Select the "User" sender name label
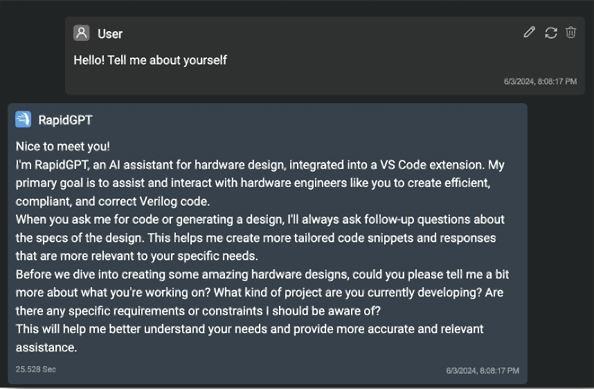 tap(110, 34)
